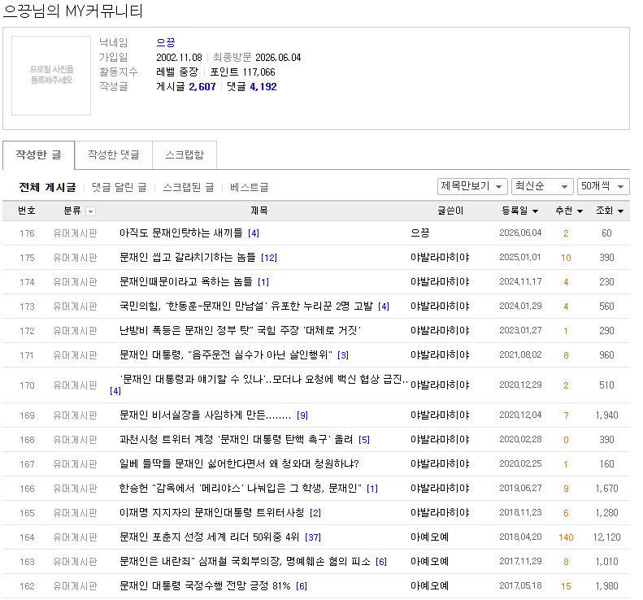Select the 베스트글 filter
Viewport: 643px width, 600px height.
(x=250, y=188)
